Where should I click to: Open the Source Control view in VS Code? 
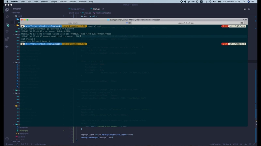7,25
